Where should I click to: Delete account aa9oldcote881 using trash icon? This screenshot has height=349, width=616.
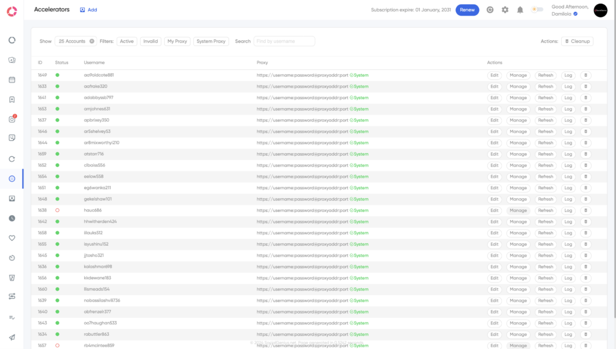coord(586,75)
